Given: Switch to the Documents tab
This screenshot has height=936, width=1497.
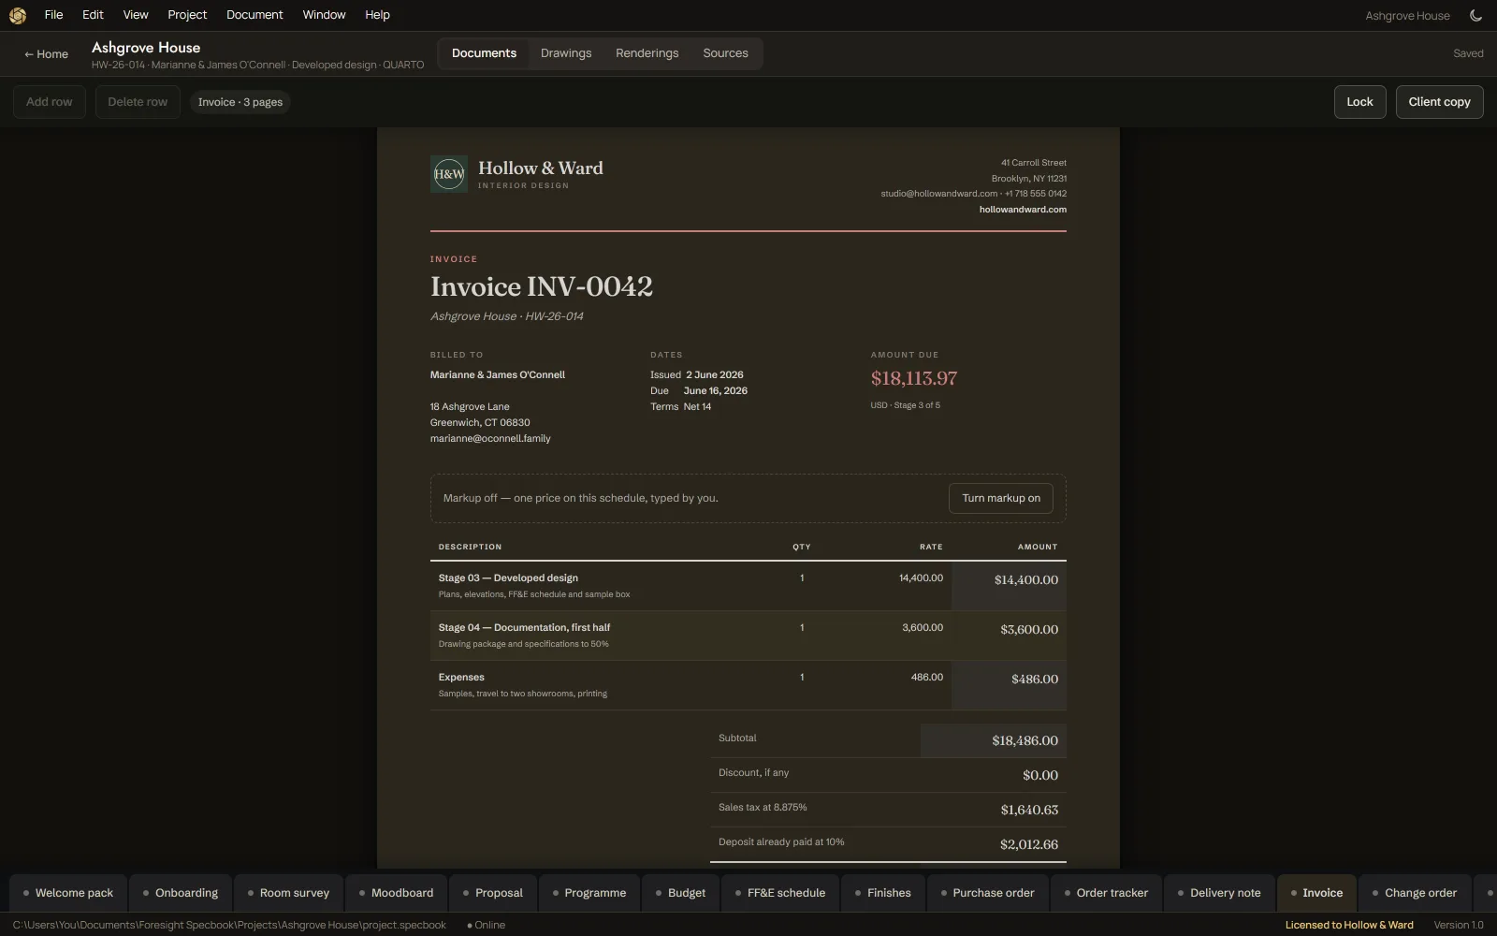Looking at the screenshot, I should pyautogui.click(x=484, y=53).
